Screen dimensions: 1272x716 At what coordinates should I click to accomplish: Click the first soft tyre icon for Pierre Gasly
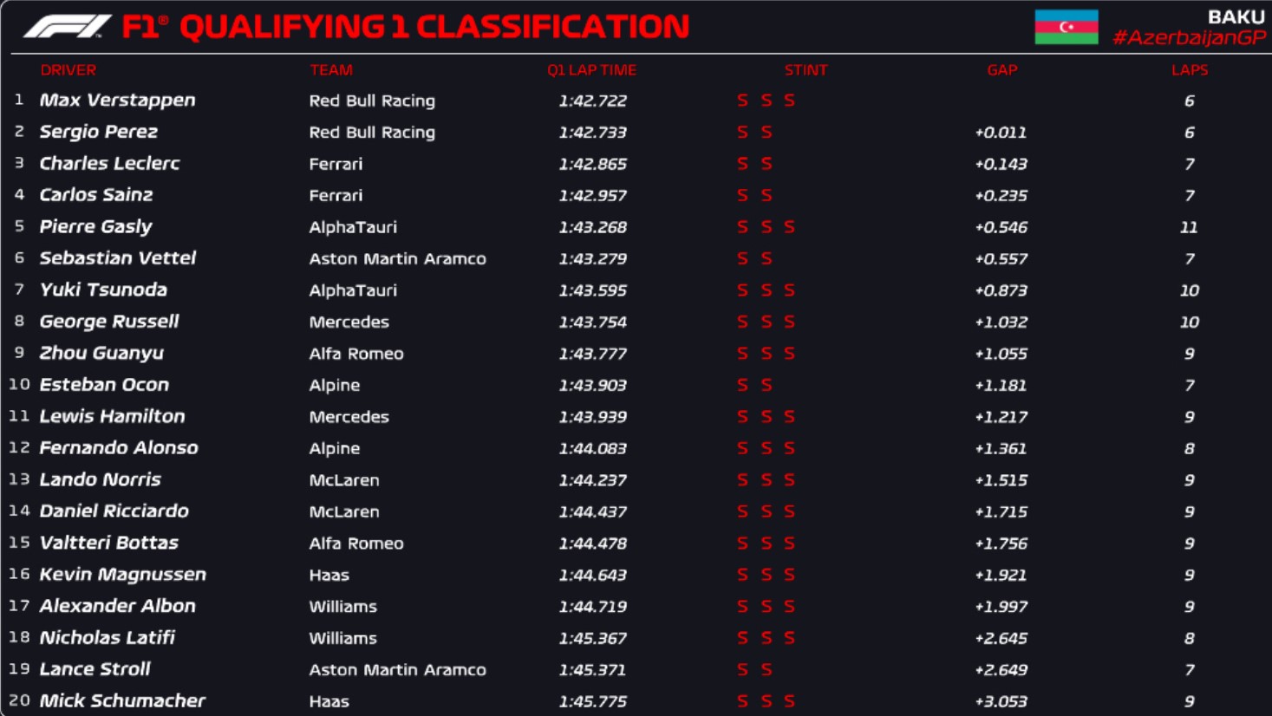pyautogui.click(x=742, y=227)
